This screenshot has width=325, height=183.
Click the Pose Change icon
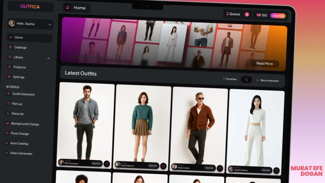coord(7,133)
